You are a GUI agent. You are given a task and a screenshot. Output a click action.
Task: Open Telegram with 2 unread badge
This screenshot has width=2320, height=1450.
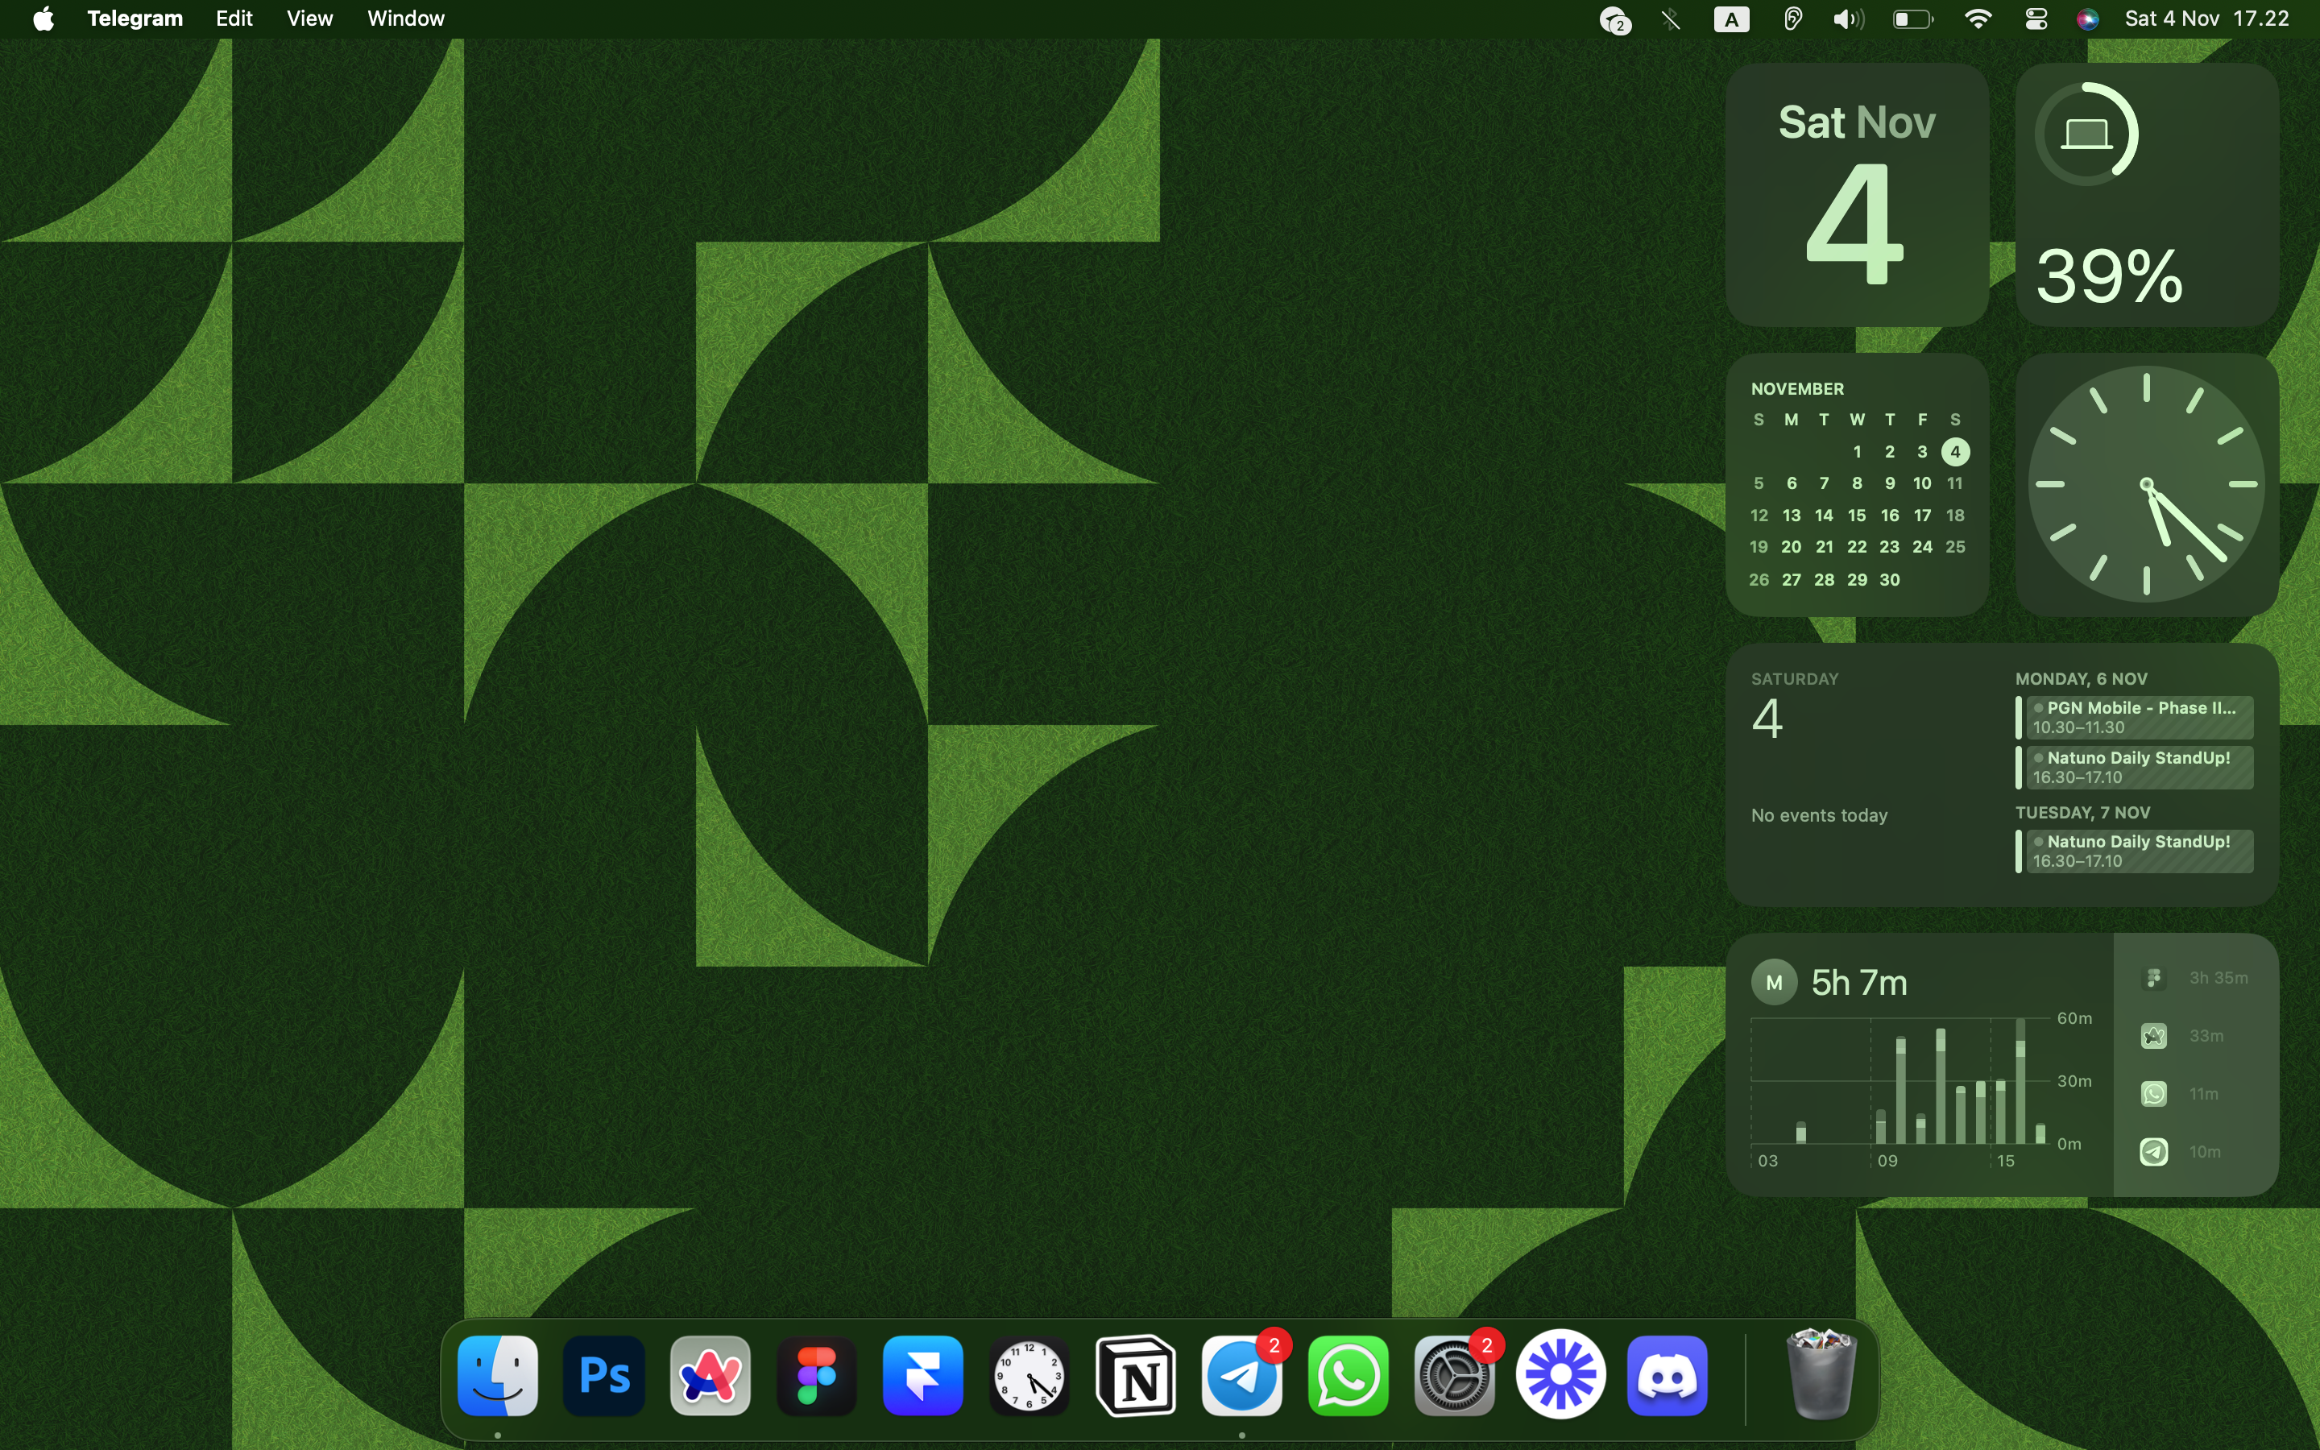(x=1242, y=1375)
